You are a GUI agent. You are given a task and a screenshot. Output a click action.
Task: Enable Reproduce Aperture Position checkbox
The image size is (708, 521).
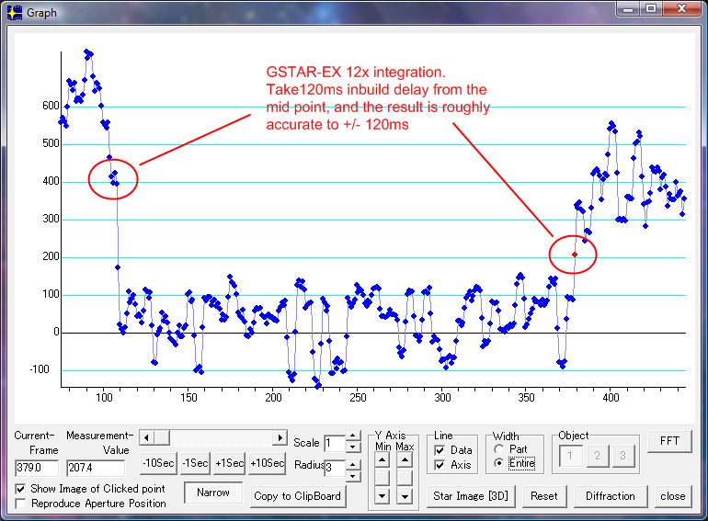coord(20,504)
